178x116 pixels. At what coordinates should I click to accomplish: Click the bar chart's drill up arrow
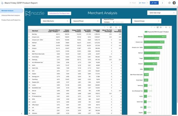coord(151,27)
